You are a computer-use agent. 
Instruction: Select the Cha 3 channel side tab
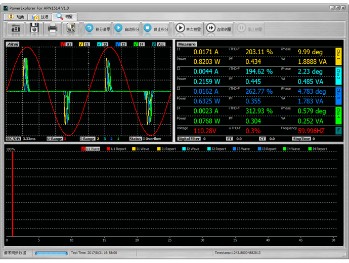tap(338, 95)
